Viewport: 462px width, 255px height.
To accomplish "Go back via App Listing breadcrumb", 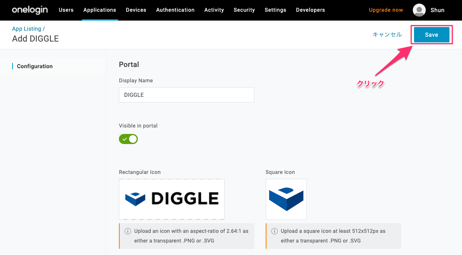I will 27,29.
